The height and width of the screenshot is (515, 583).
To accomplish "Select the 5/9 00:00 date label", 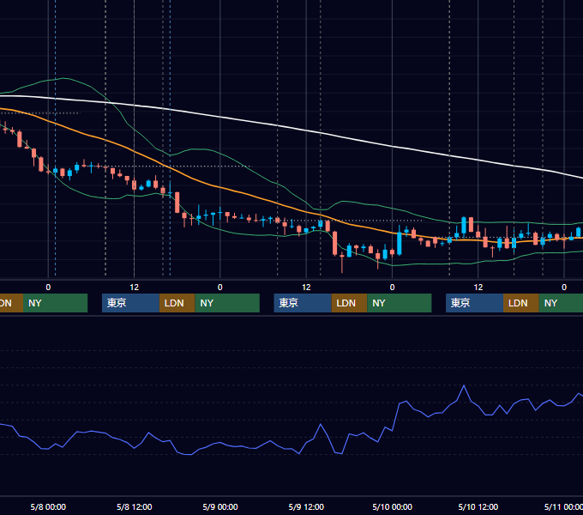I will click(220, 506).
